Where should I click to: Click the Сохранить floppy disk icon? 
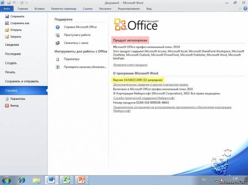pyautogui.click(x=7, y=16)
